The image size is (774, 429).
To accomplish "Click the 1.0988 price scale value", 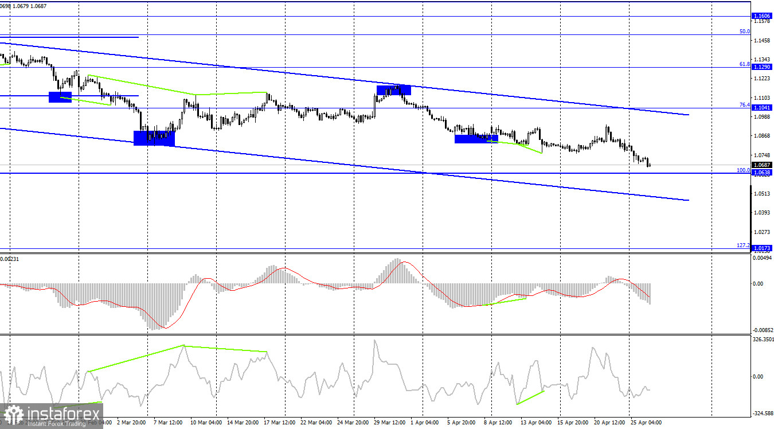I will coord(763,116).
